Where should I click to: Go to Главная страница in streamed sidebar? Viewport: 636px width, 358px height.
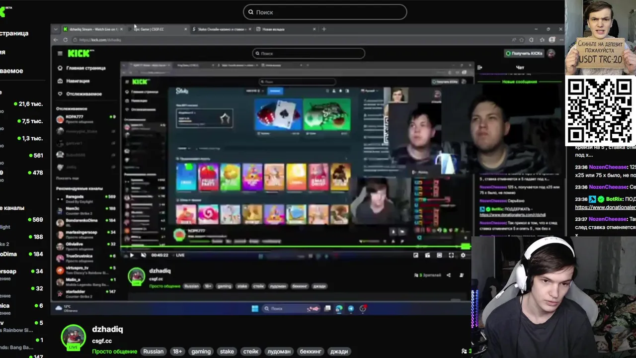point(82,68)
